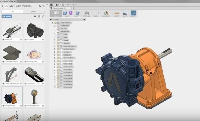Screen dimensions: 200x121
Task: Open the CREATE menu
Action: click(68, 16)
